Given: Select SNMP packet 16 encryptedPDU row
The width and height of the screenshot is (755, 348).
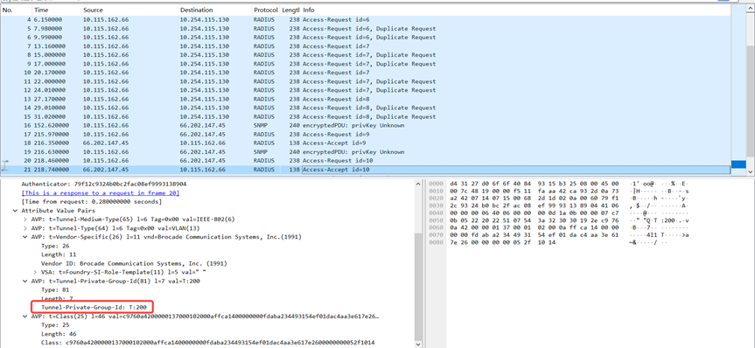Looking at the screenshot, I should [366, 126].
